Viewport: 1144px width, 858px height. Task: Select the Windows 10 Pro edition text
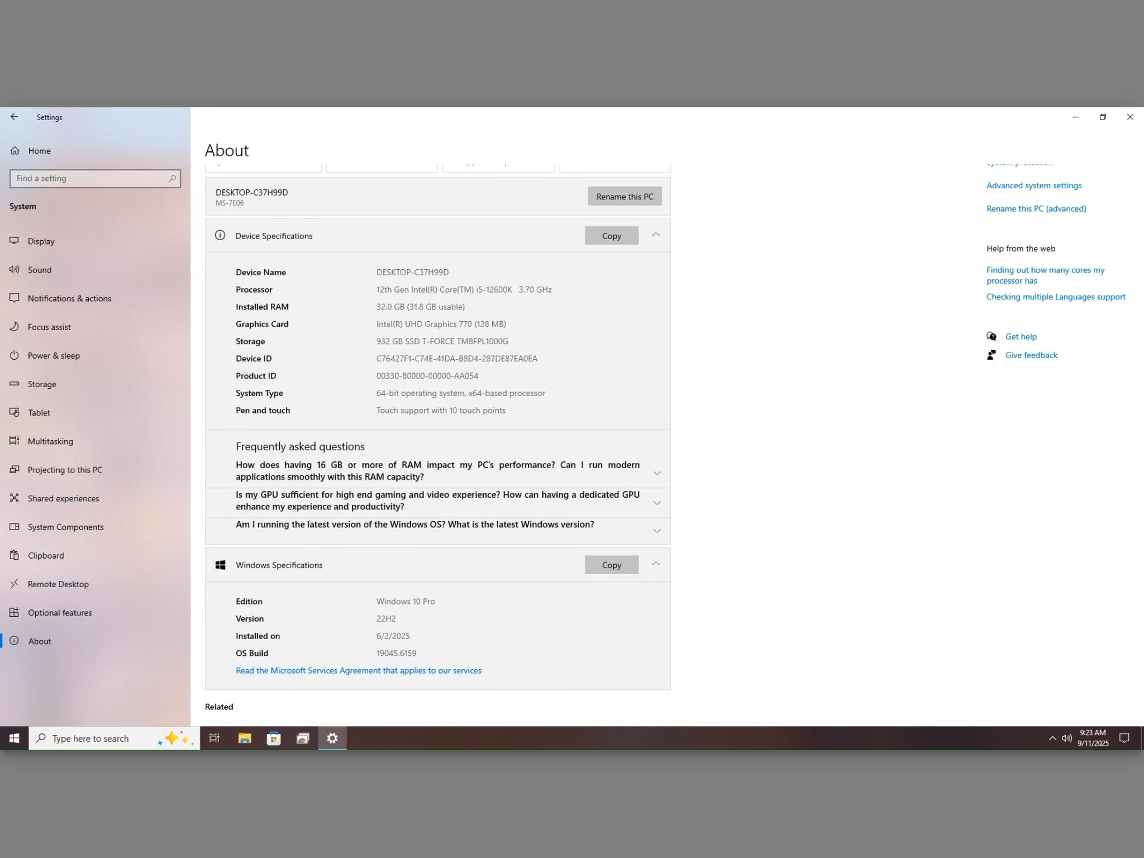pos(406,601)
